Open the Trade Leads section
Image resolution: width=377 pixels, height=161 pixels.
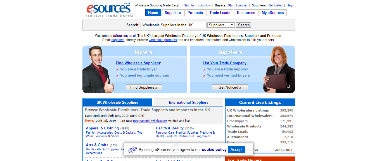coord(220,13)
